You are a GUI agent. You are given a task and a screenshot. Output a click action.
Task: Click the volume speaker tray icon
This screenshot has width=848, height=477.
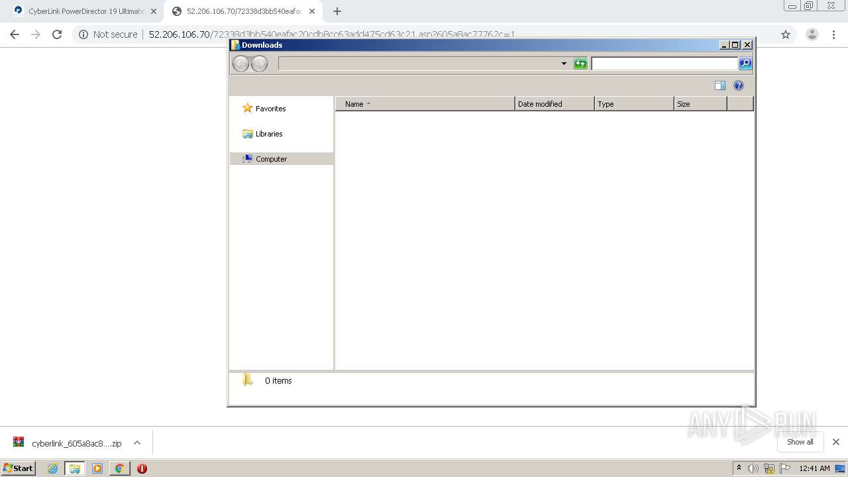point(753,468)
